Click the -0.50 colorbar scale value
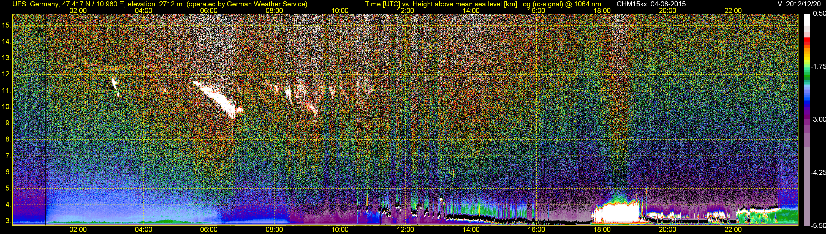This screenshot has height=234, width=826. pos(819,13)
